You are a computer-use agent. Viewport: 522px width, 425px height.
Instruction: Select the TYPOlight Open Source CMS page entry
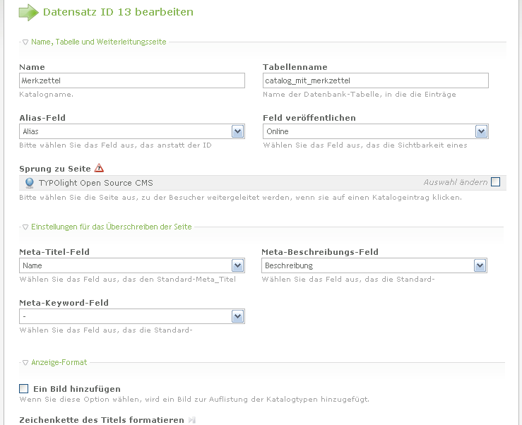tap(96, 183)
